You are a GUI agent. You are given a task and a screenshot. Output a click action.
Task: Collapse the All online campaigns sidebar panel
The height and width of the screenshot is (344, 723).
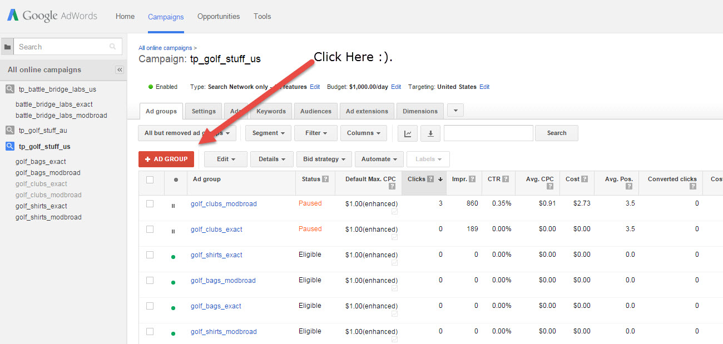119,69
